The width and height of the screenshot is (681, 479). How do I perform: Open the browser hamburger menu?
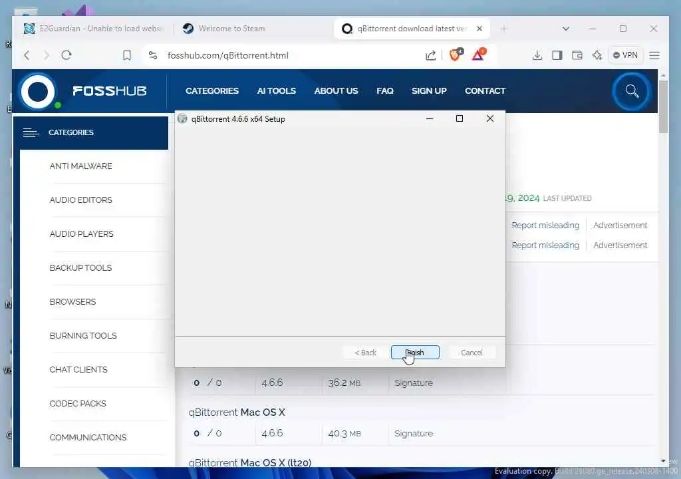654,55
